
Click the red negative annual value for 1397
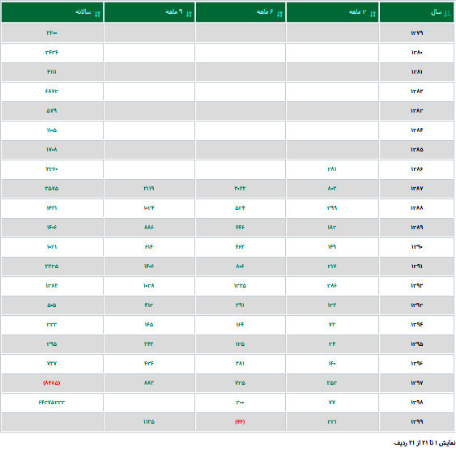tap(52, 383)
